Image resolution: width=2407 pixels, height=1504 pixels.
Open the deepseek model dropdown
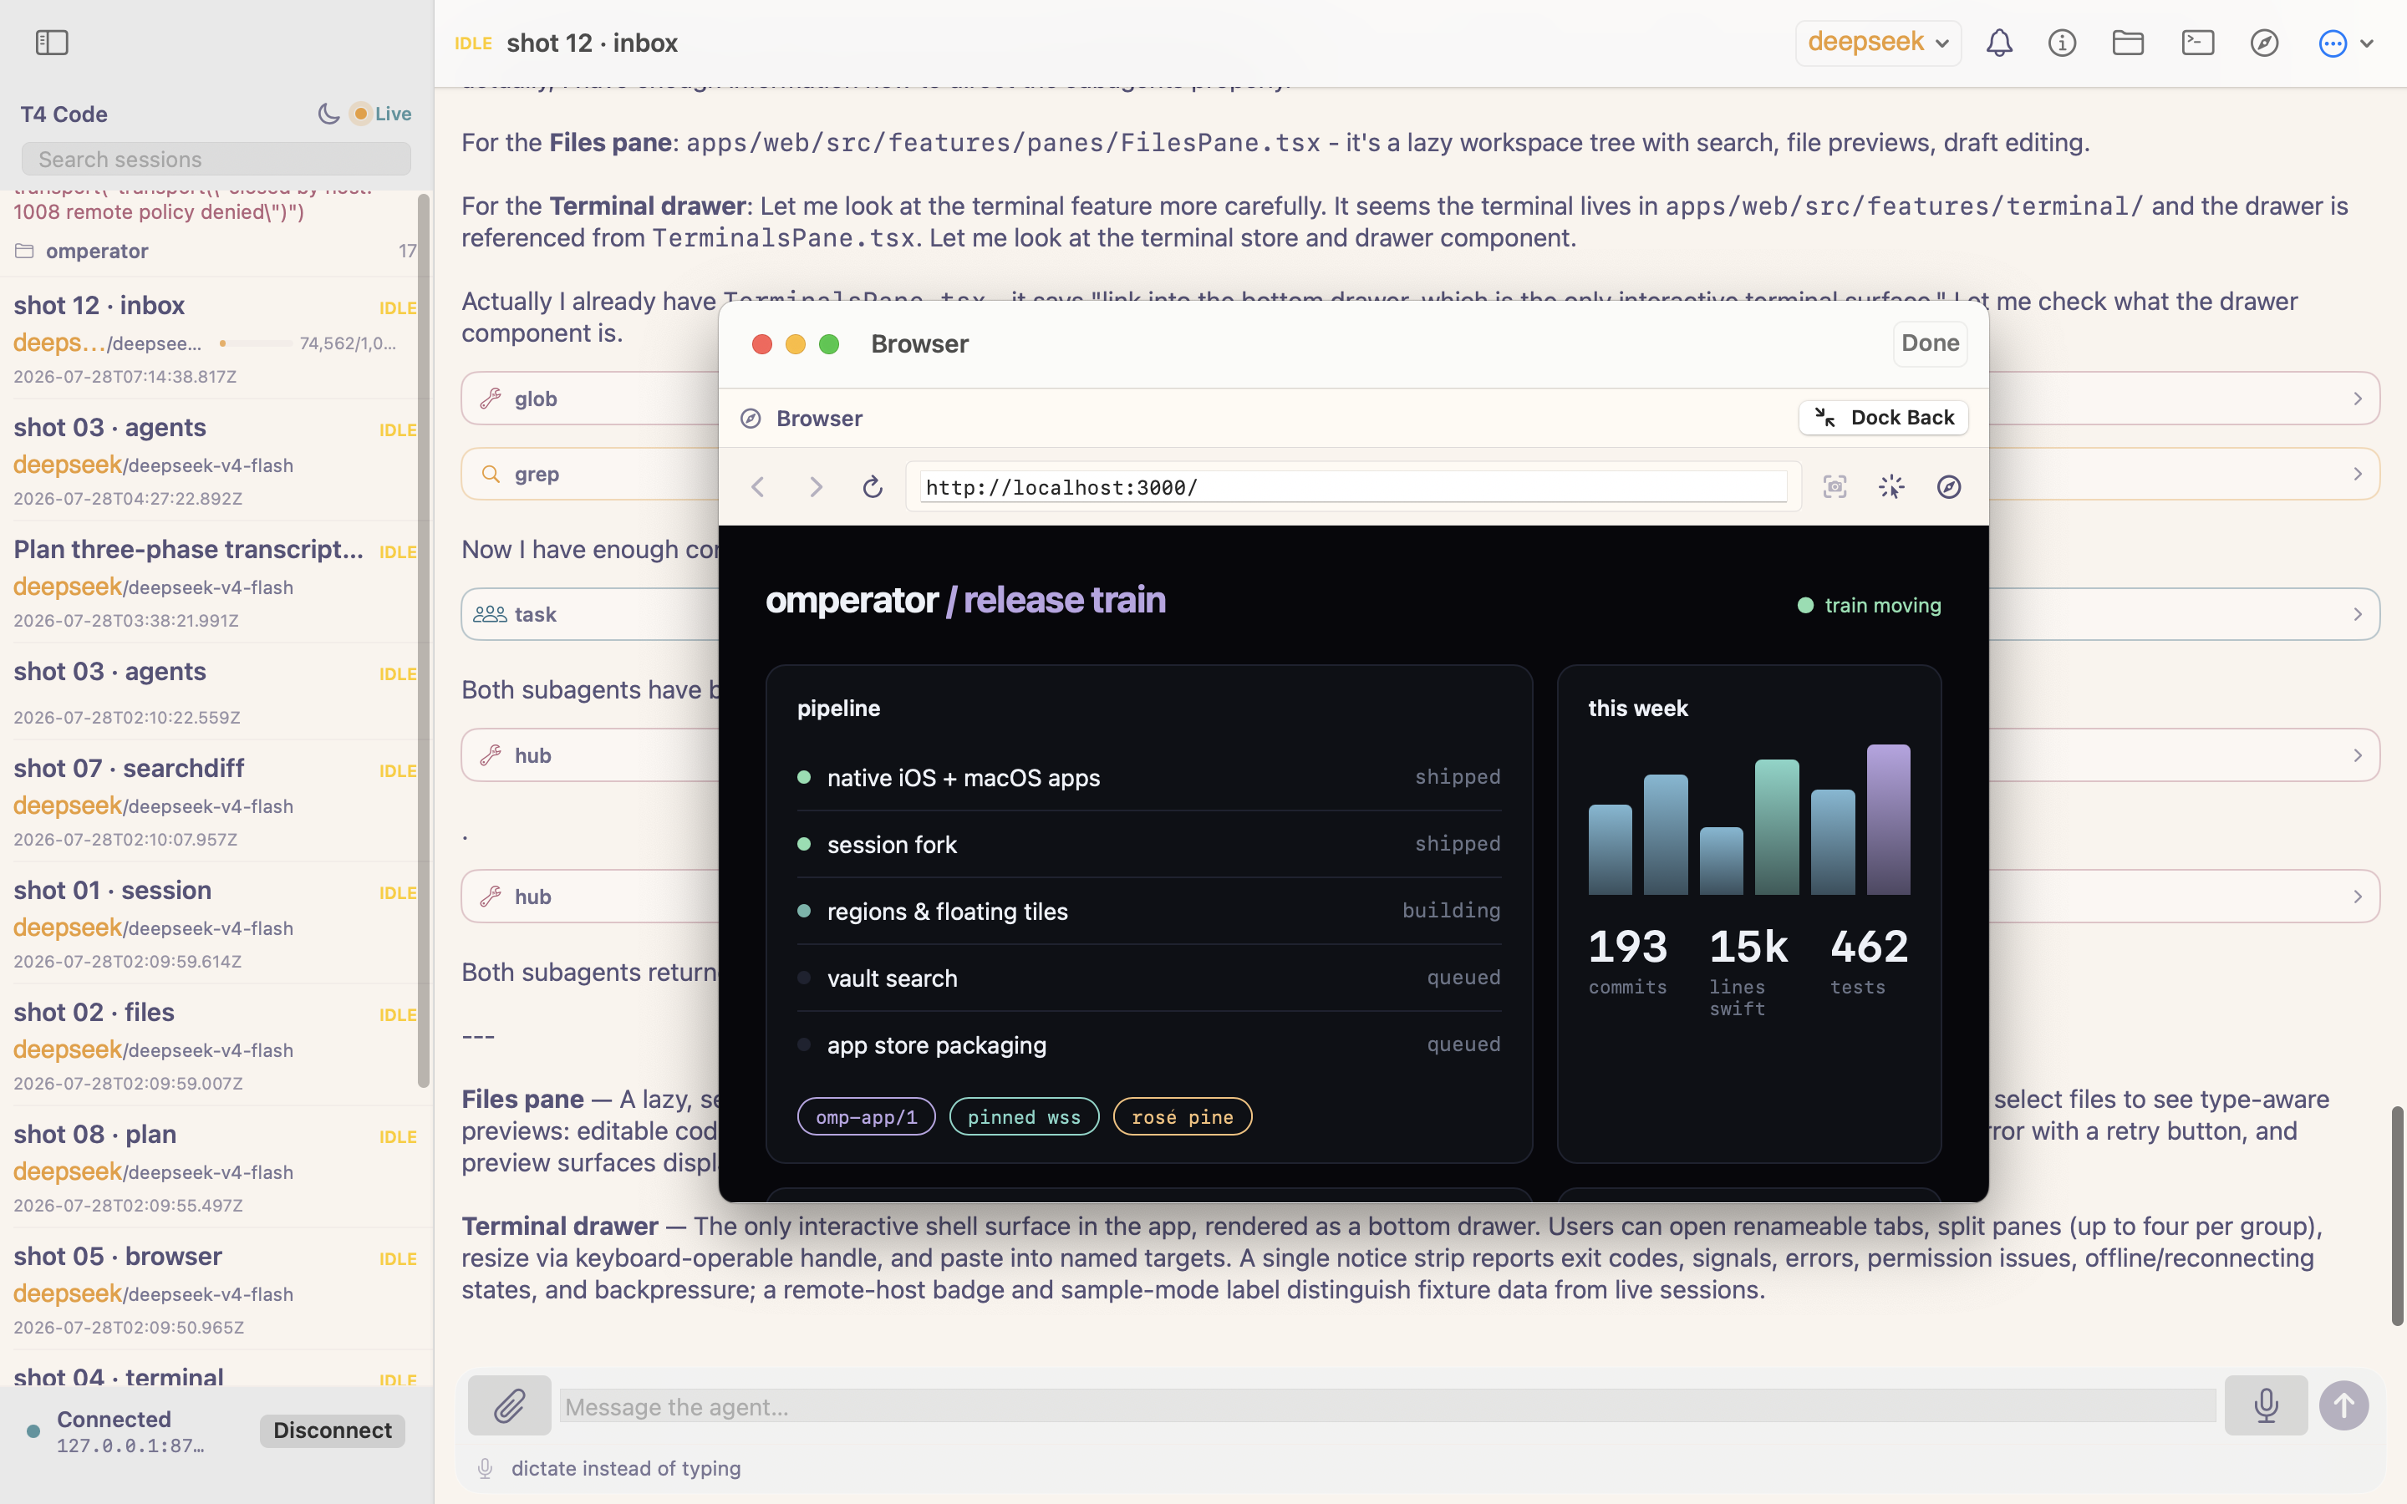[x=1878, y=43]
